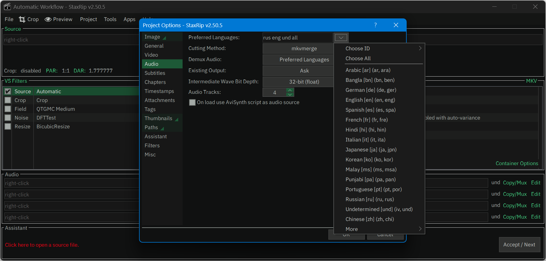
Task: Click the Crop tool icon in menu bar
Action: point(22,19)
